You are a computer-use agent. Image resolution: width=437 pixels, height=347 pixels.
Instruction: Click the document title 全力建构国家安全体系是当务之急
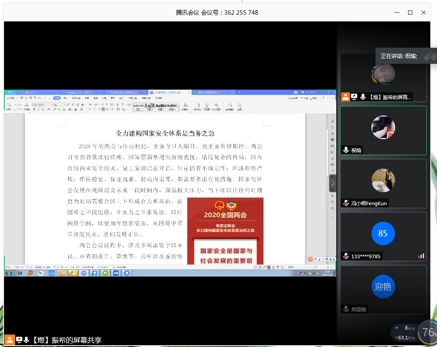(165, 133)
